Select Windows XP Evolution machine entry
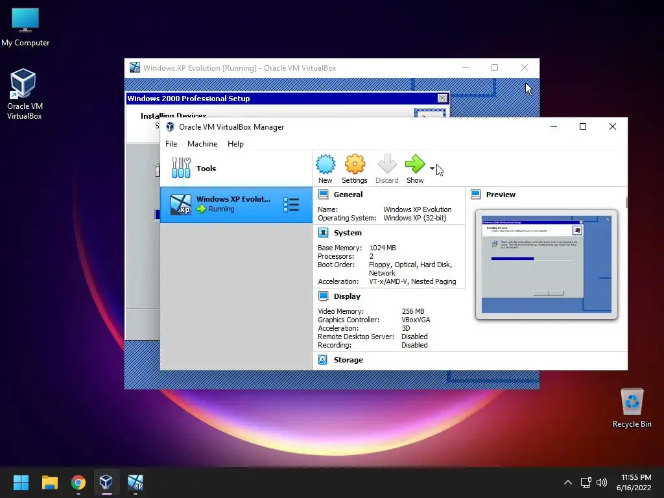The image size is (664, 498). pyautogui.click(x=236, y=204)
